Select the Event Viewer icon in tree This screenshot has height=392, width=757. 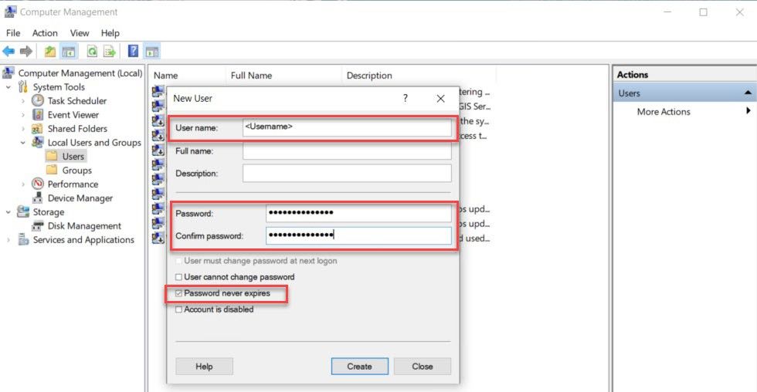[38, 114]
